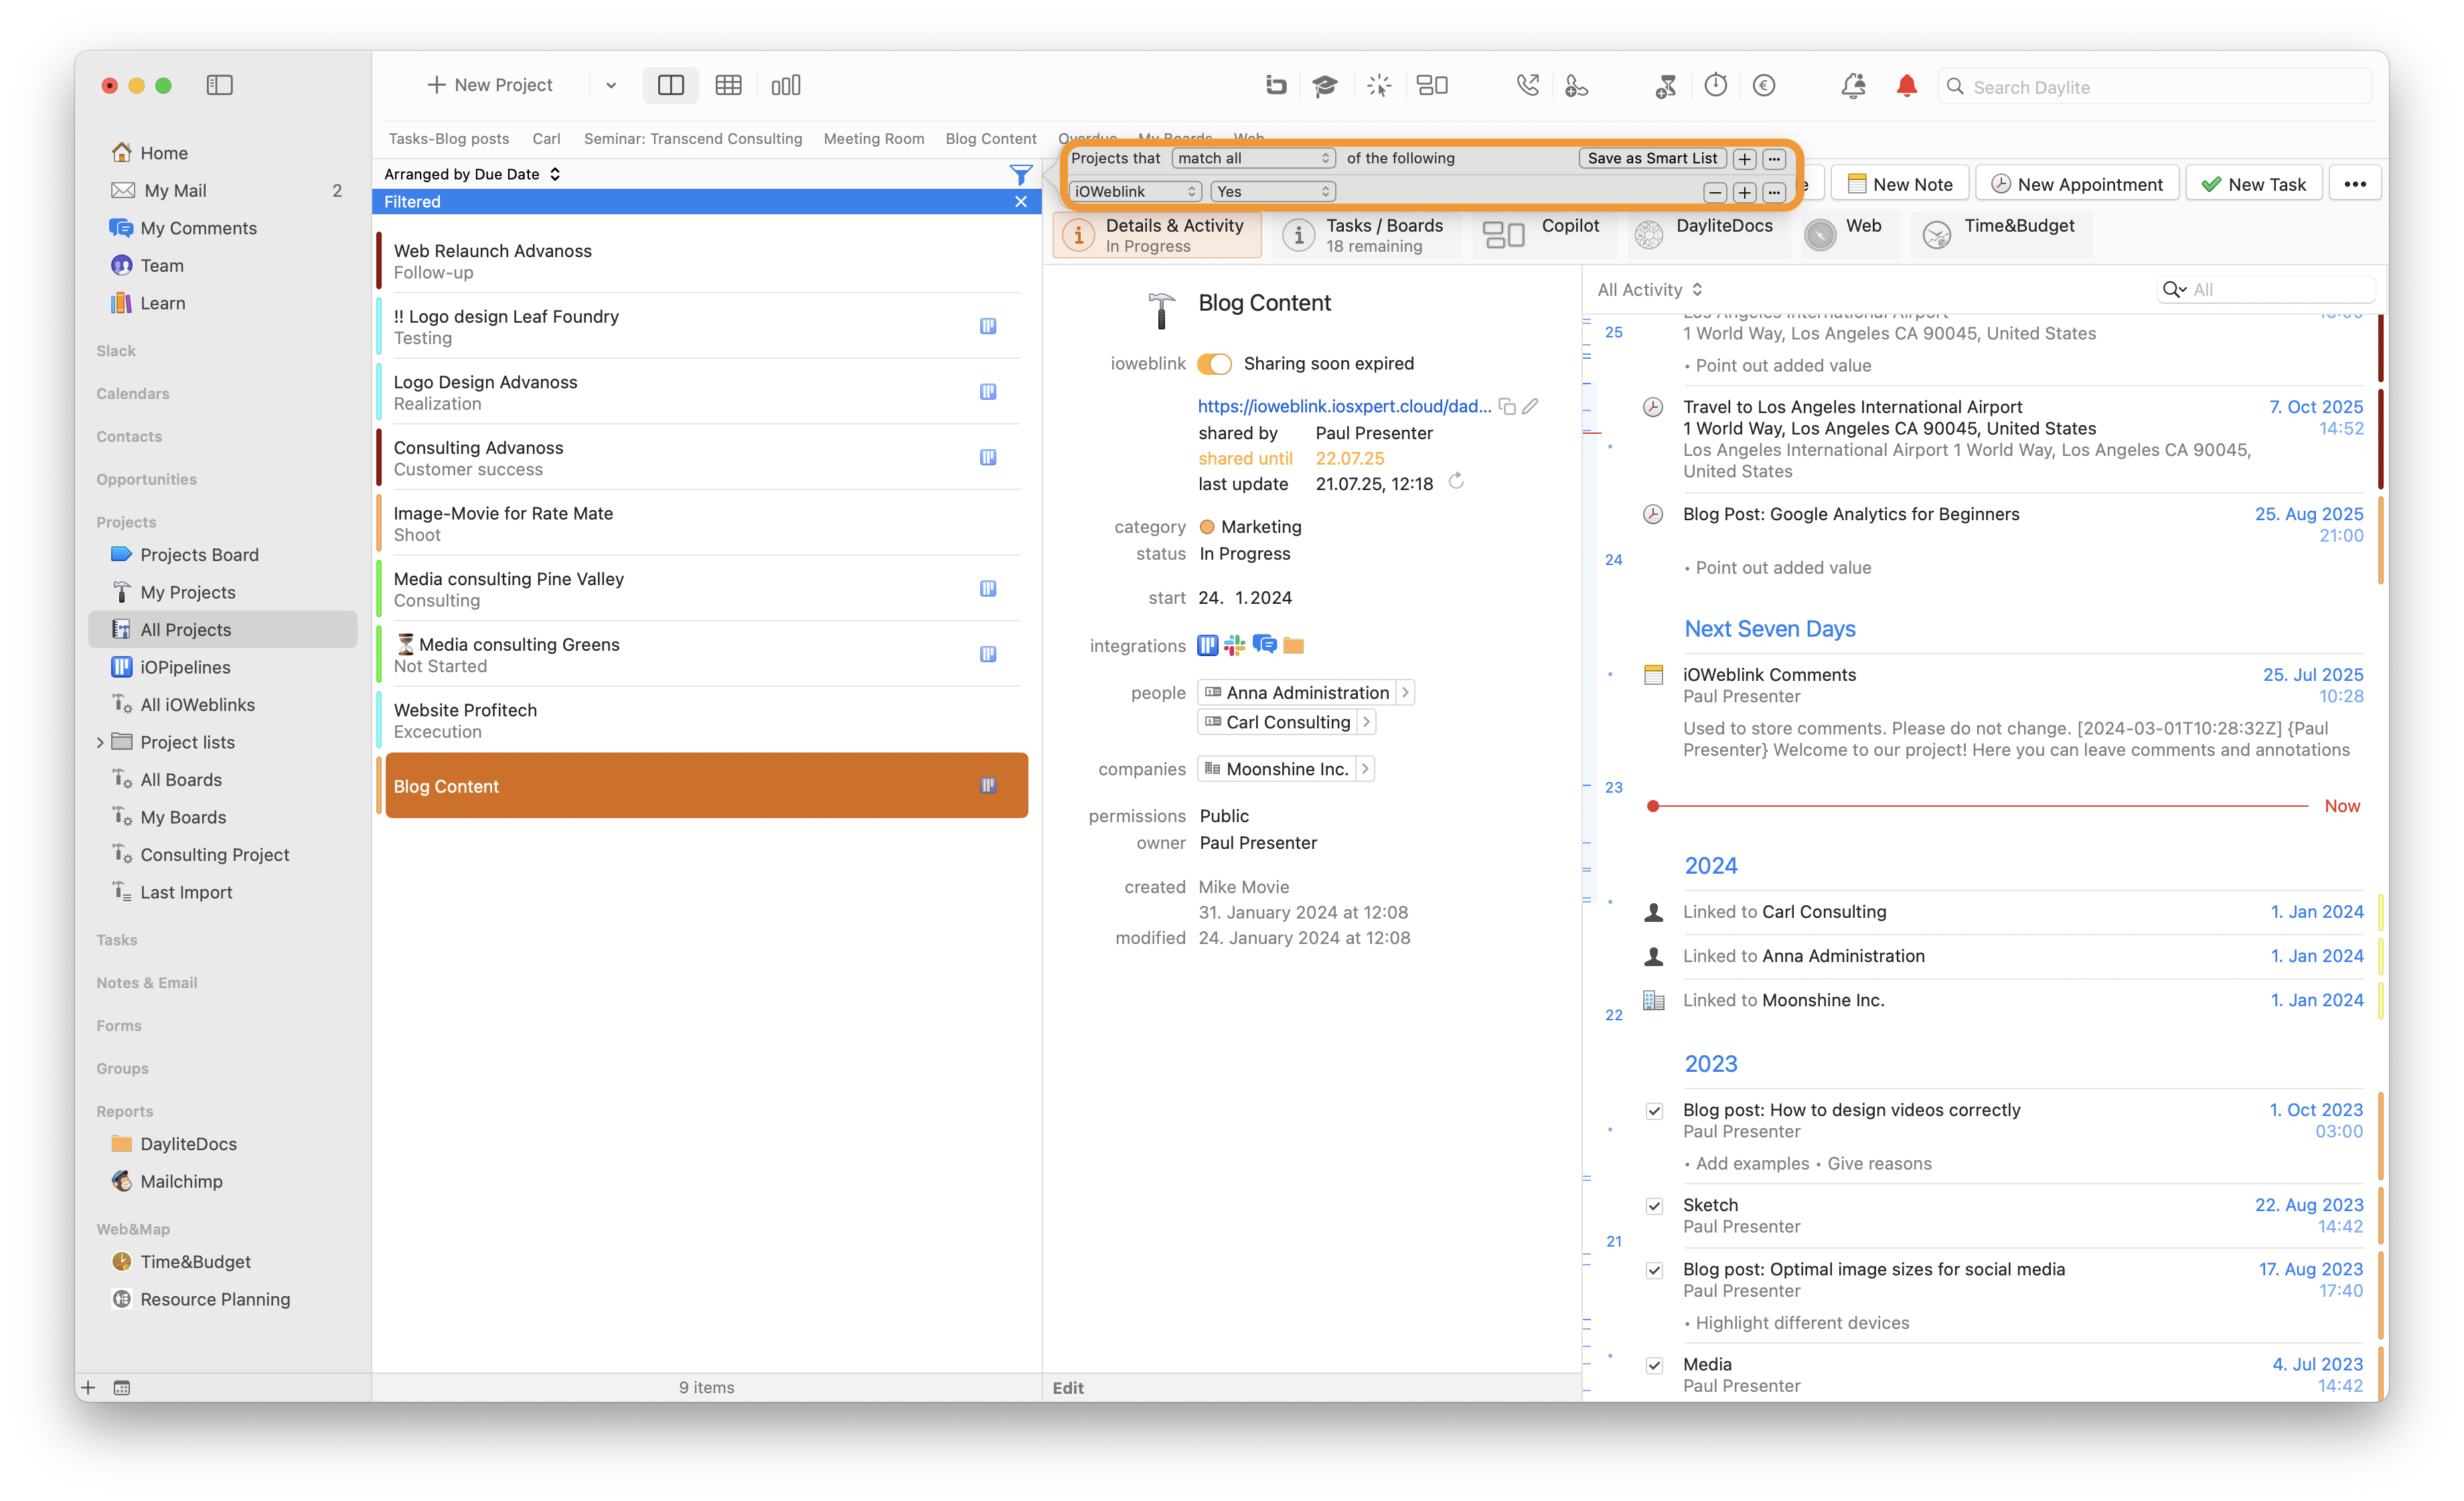Open board icon for Logo Design Advanoss
Image resolution: width=2464 pixels, height=1501 pixels.
(988, 392)
